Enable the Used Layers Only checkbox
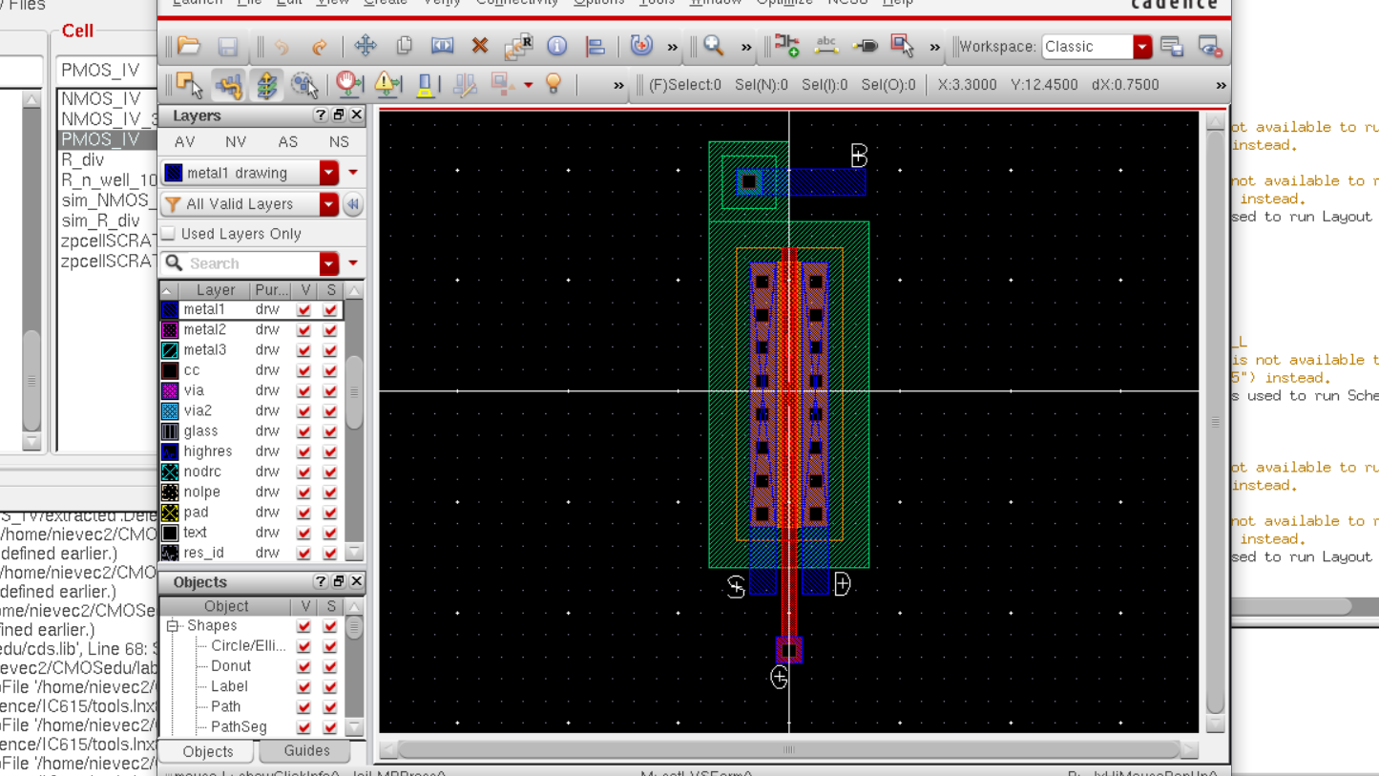 click(169, 234)
